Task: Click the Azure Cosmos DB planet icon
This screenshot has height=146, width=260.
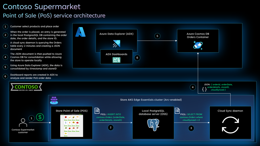Action: (198, 45)
